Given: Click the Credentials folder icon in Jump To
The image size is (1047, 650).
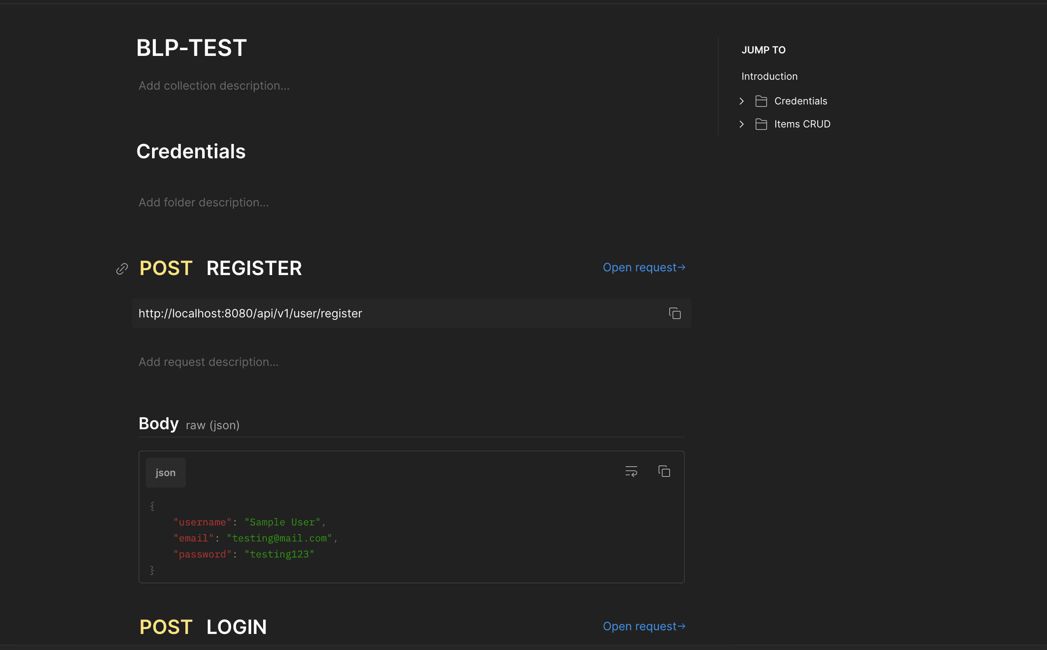Looking at the screenshot, I should [x=761, y=101].
